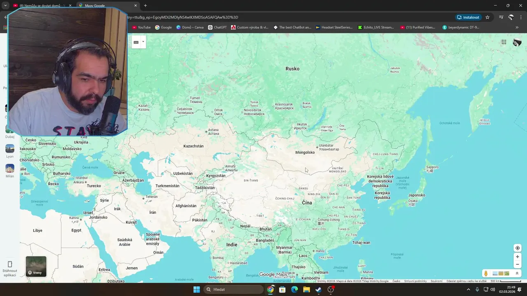527x296 pixels.
Task: Open the Soukromí footer link
Action: (x=436, y=281)
